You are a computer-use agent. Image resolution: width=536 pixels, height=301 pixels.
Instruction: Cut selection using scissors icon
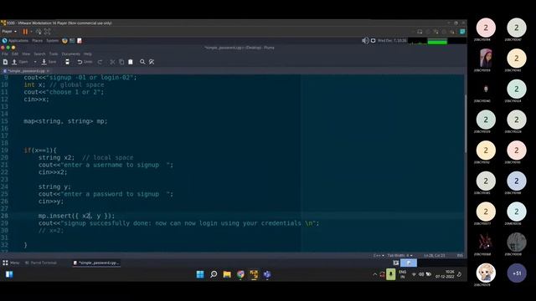coord(112,62)
